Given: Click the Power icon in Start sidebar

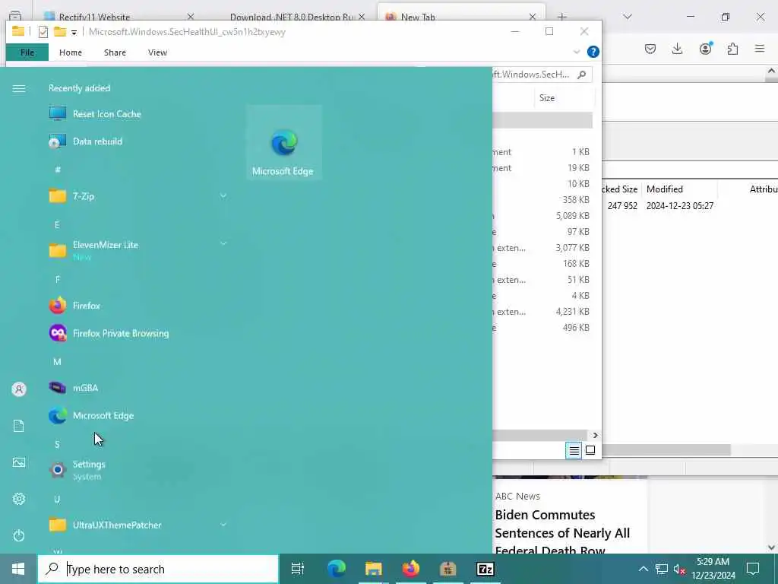Looking at the screenshot, I should coord(19,535).
